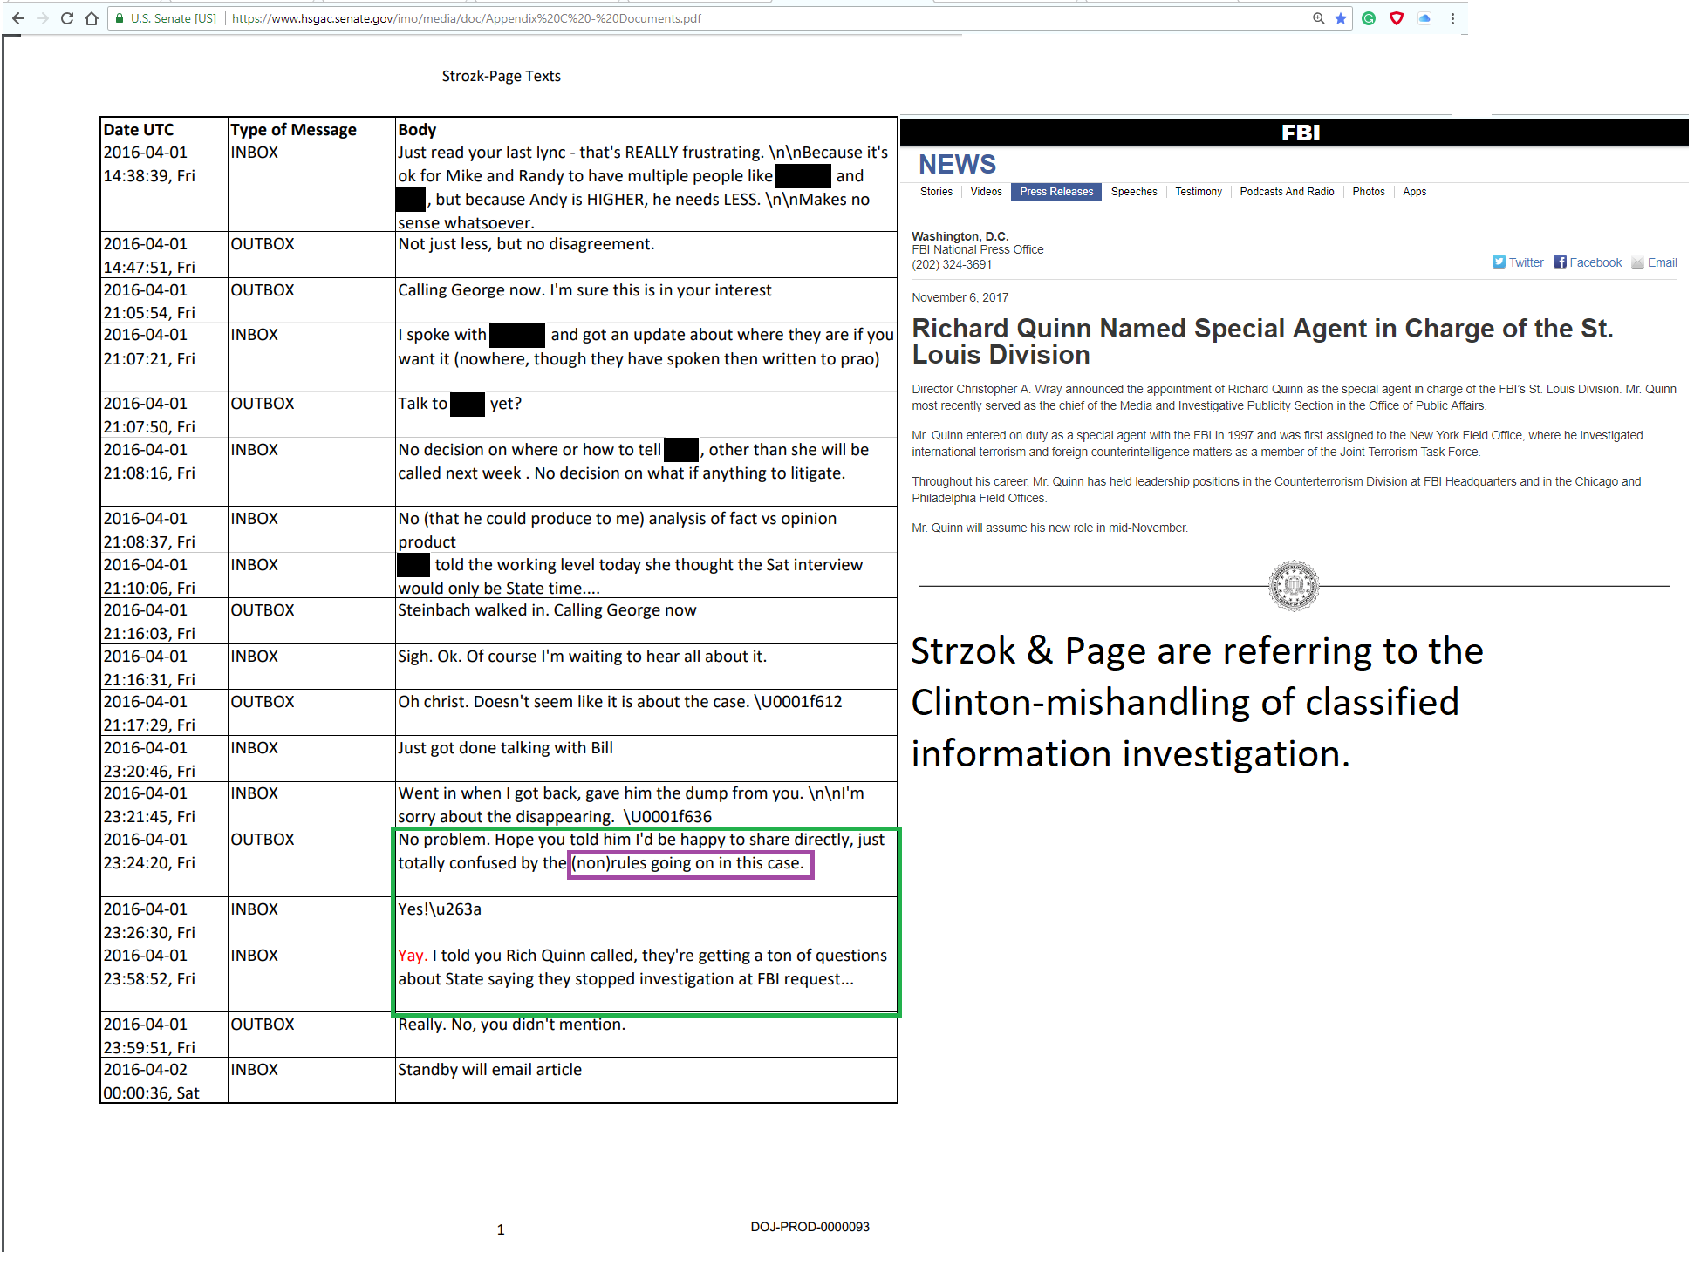Open the Podcasts And Radio section
Image resolution: width=1701 pixels, height=1273 pixels.
coord(1287,192)
